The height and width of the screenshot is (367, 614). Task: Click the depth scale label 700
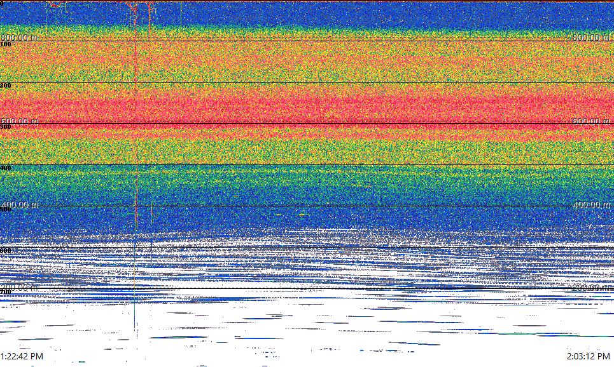pyautogui.click(x=6, y=292)
